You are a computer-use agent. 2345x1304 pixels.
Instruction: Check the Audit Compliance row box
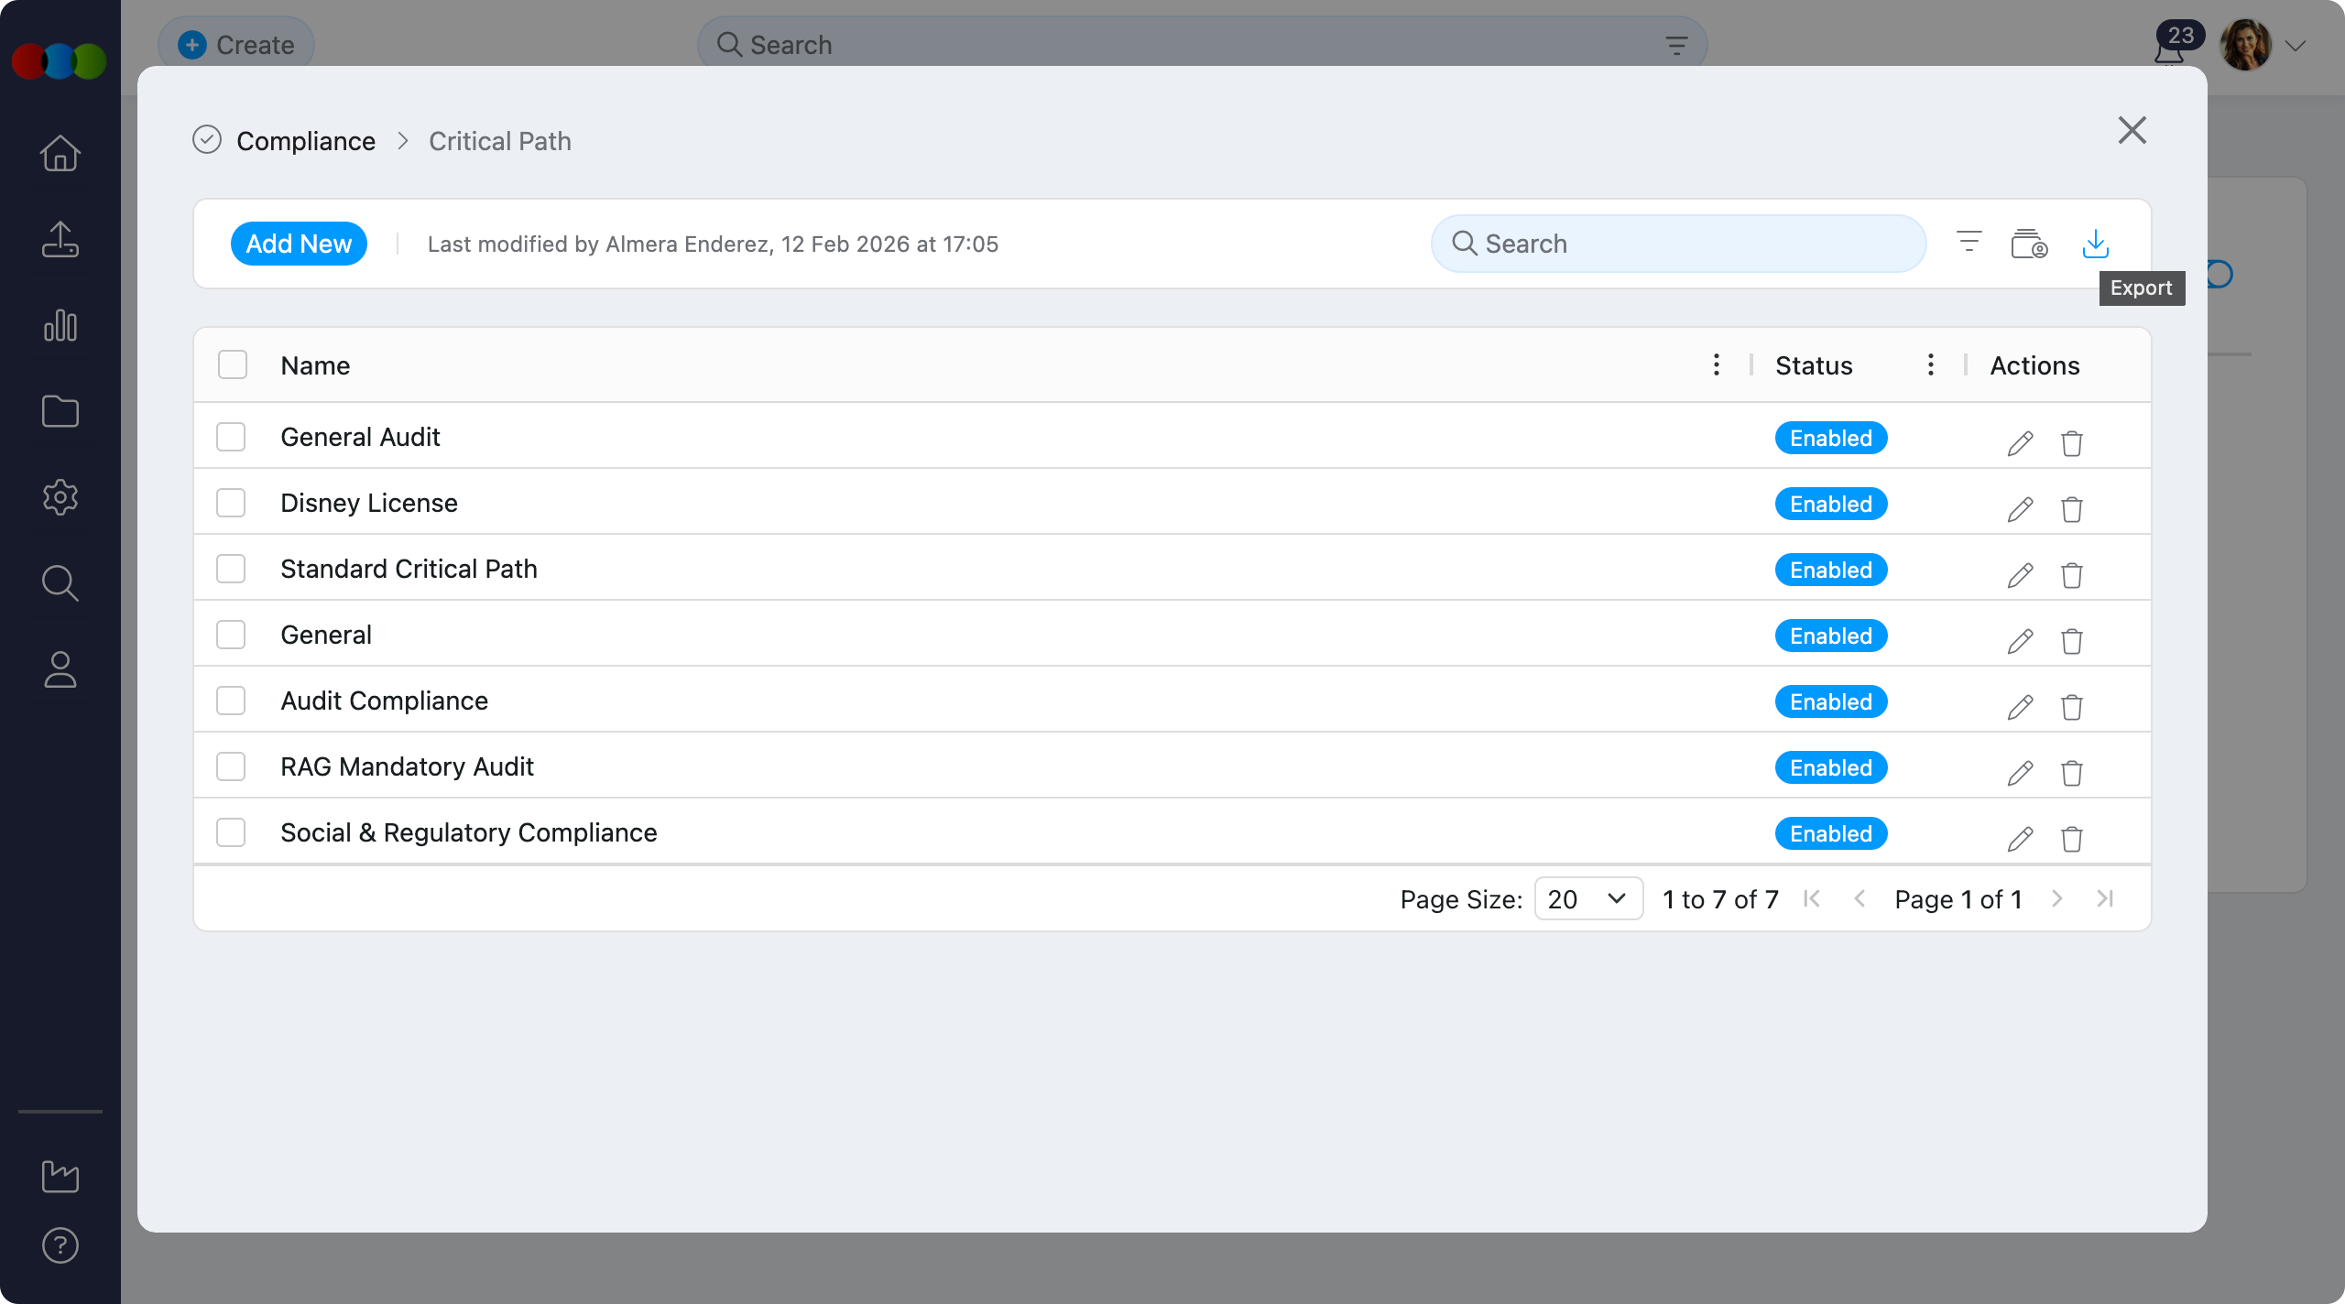[x=231, y=701]
